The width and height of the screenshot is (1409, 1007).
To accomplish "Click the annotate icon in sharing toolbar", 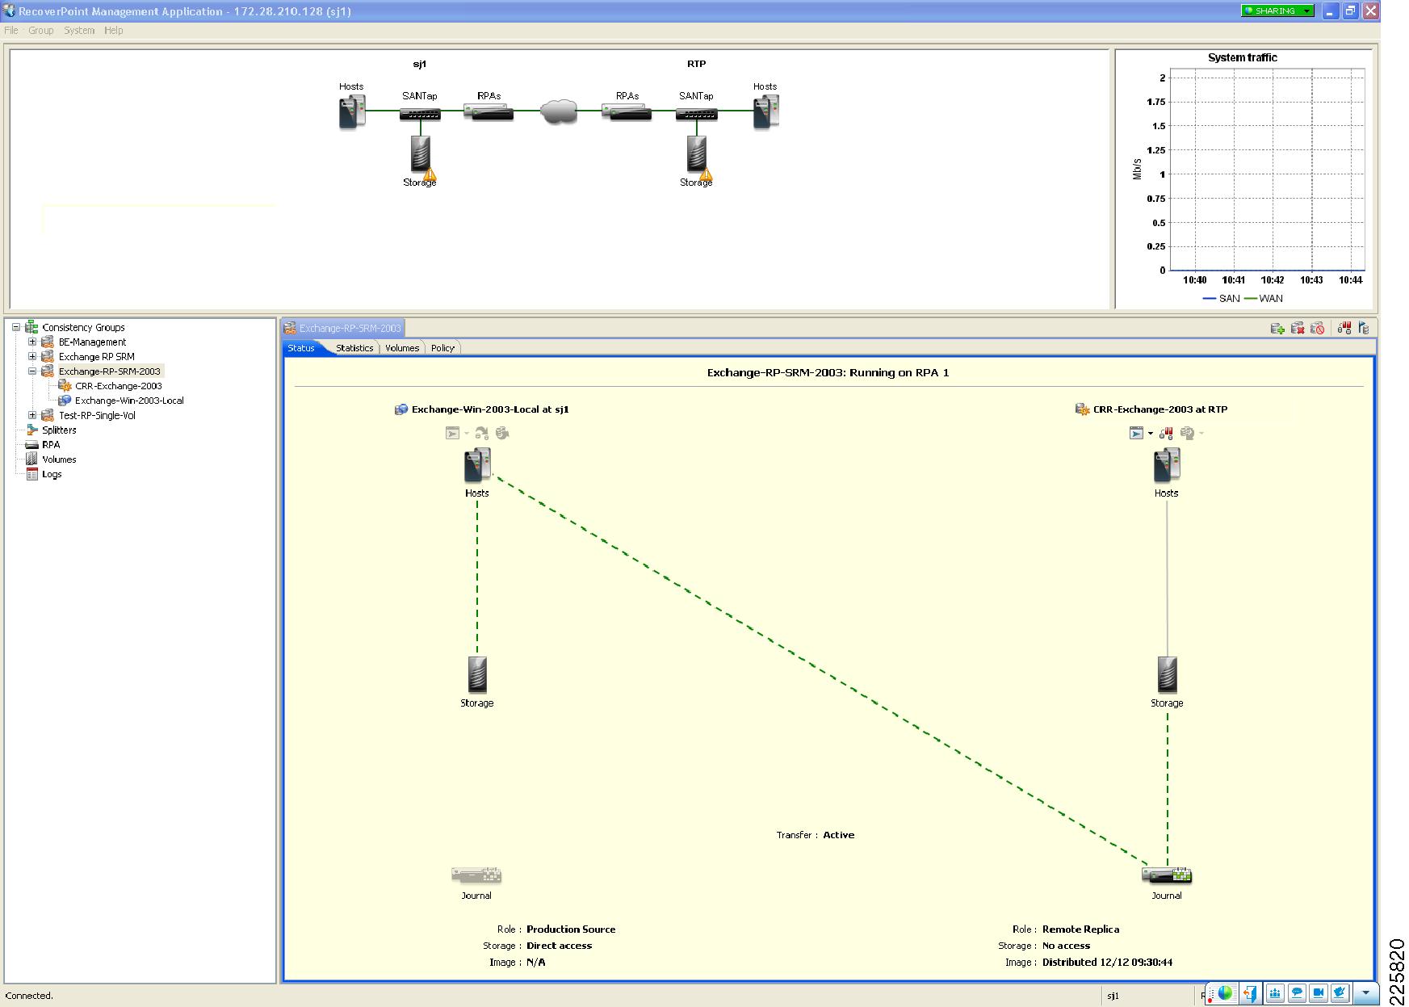I will 1340,993.
